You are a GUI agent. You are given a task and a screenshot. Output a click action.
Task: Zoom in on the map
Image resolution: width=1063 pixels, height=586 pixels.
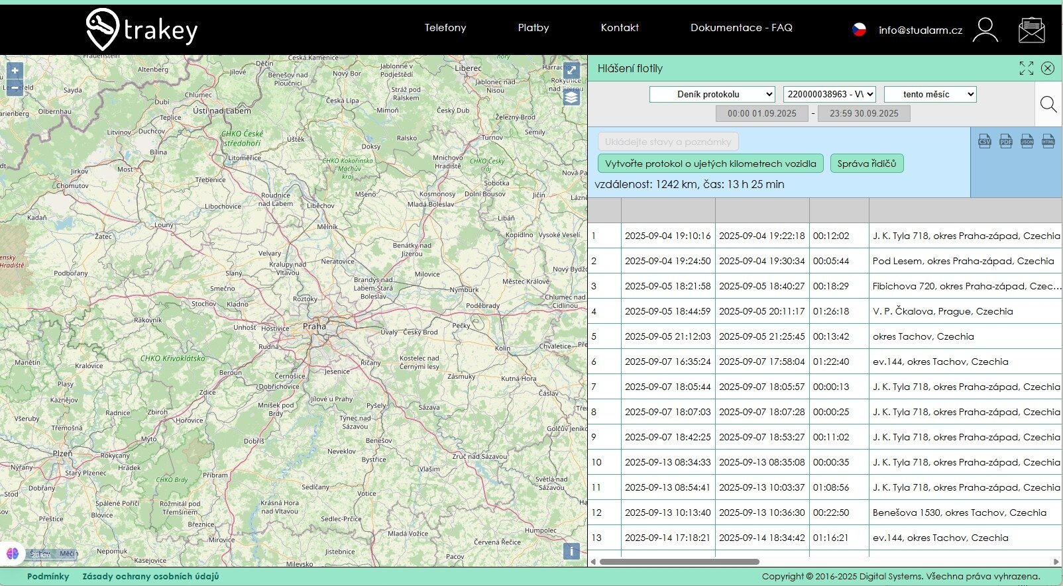pos(15,70)
